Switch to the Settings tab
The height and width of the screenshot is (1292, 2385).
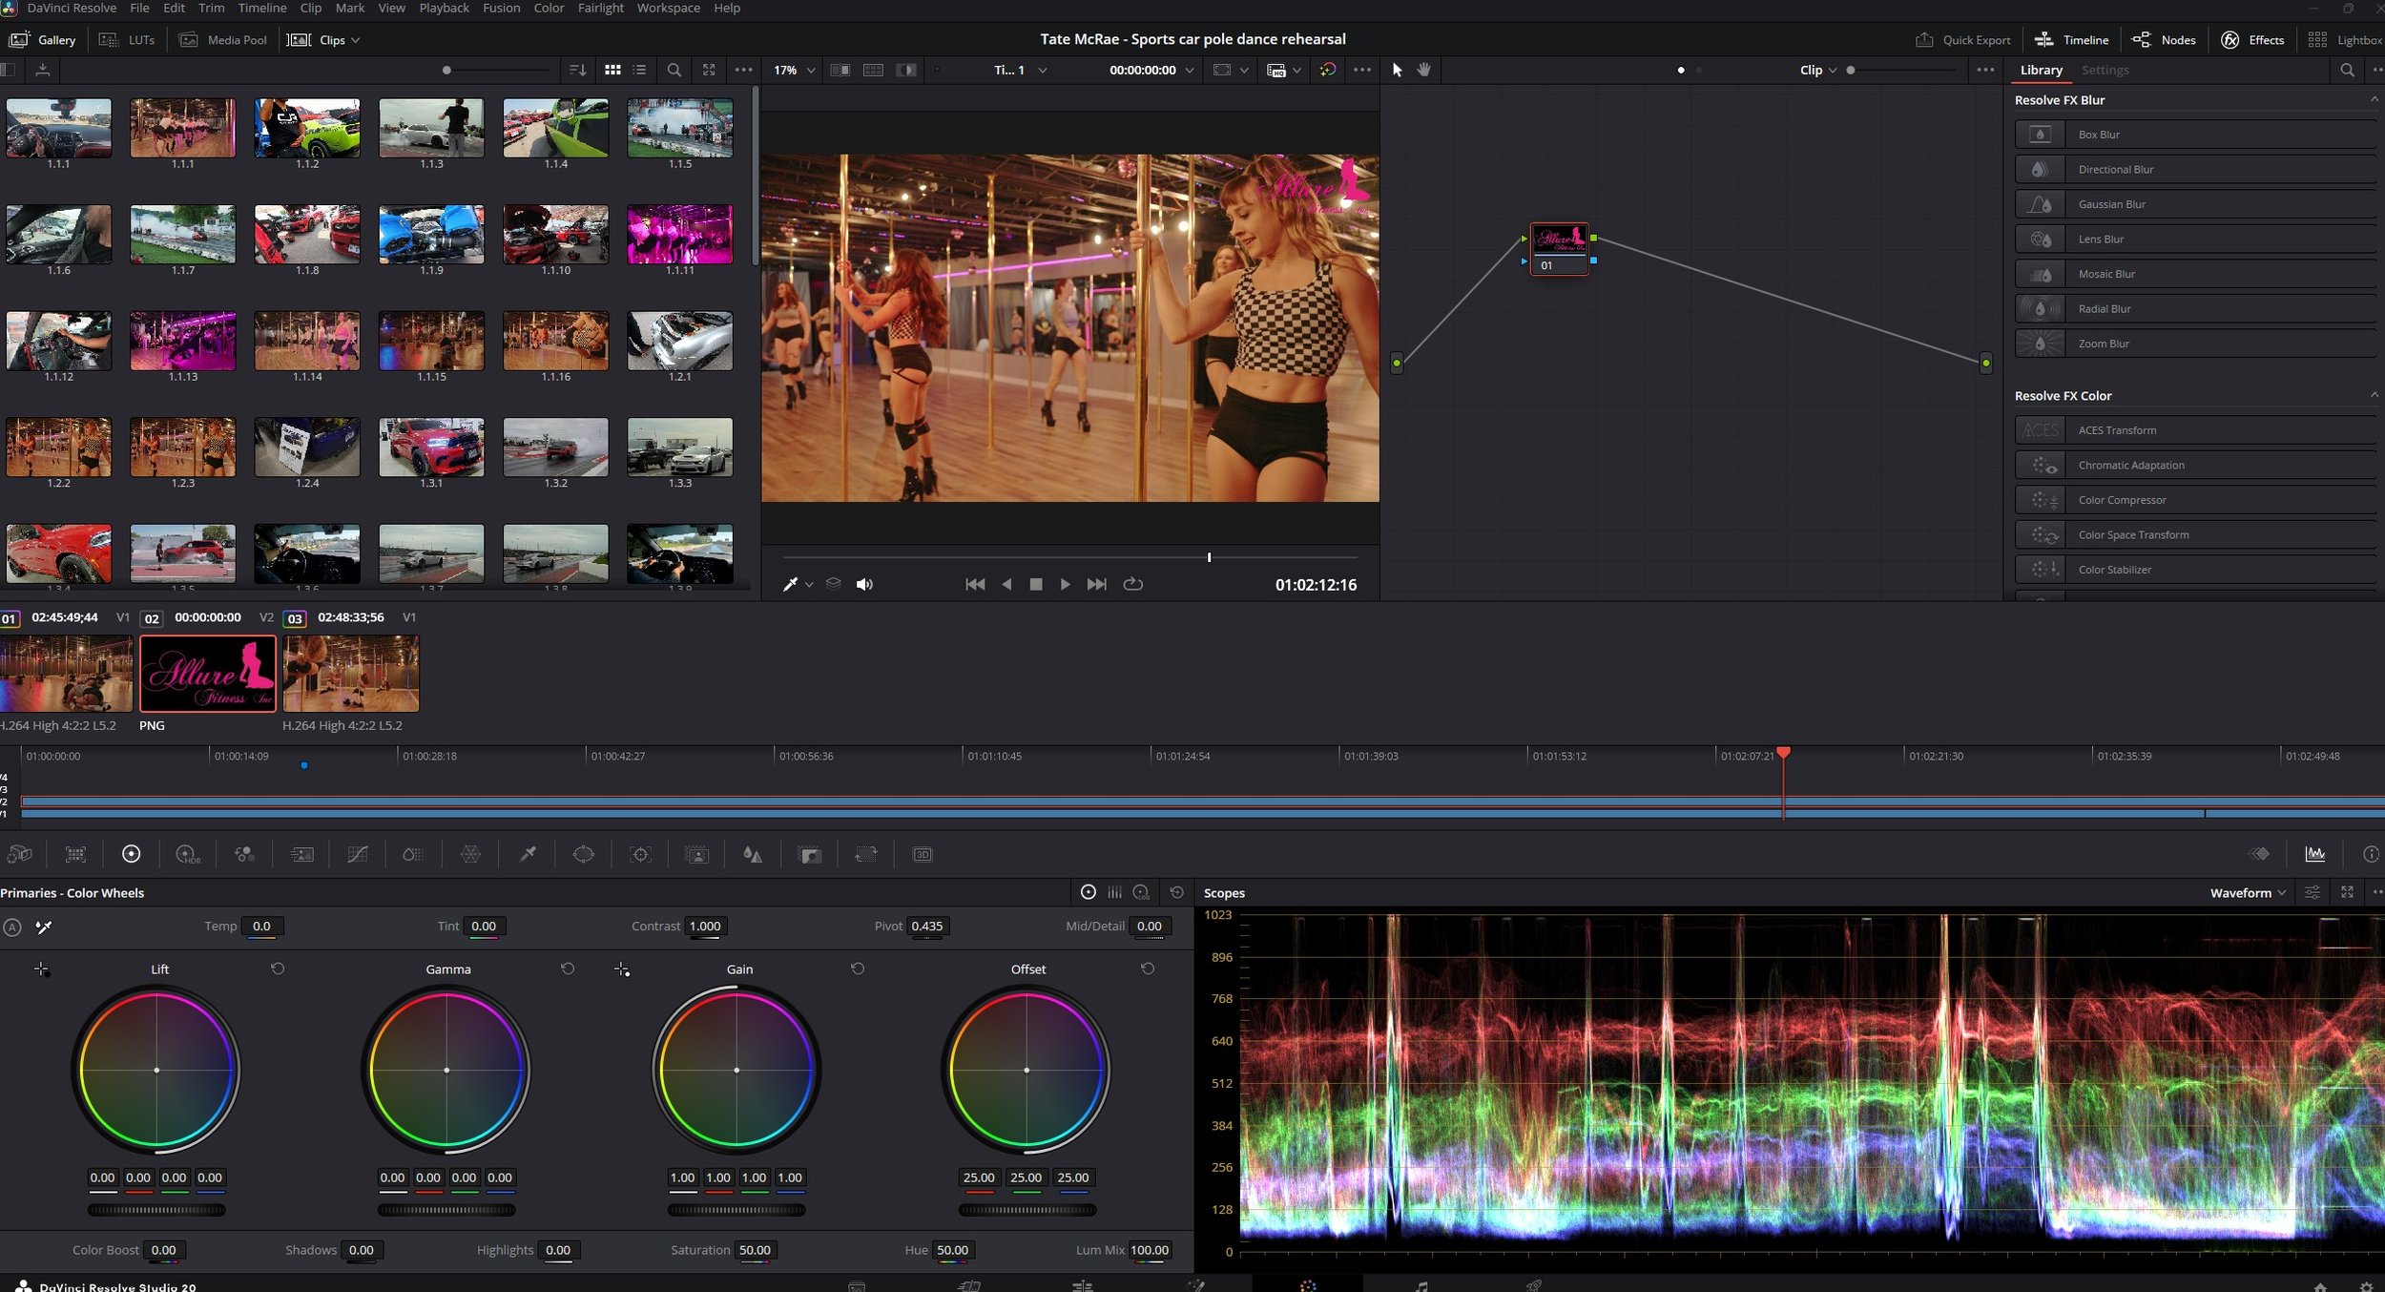(x=2106, y=70)
